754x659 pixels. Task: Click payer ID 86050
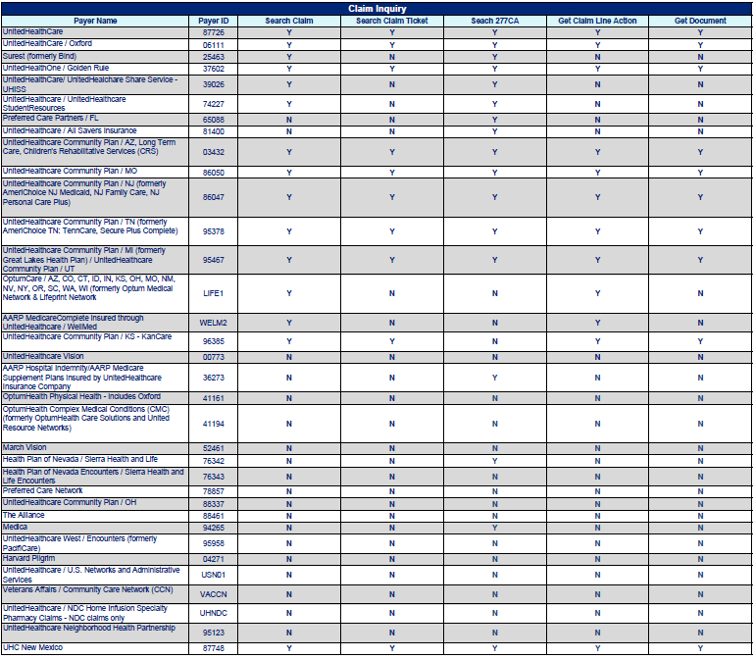[x=214, y=173]
